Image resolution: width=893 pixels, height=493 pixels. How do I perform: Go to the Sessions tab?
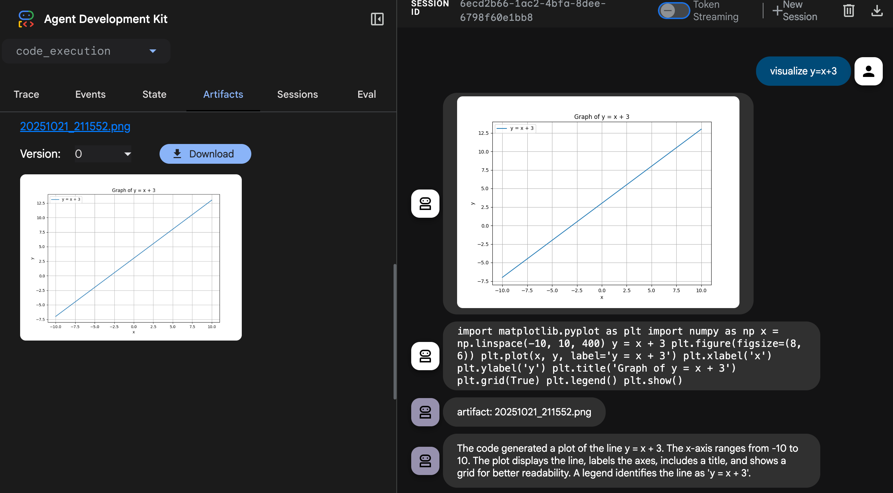coord(297,94)
